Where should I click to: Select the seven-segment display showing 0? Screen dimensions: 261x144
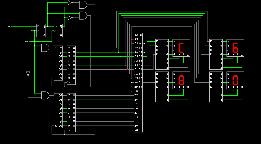pos(235,80)
